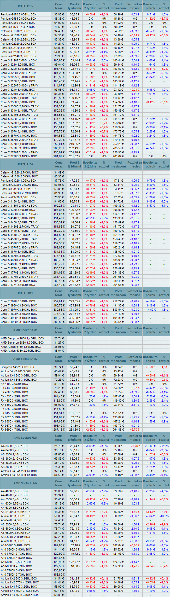The height and width of the screenshot is (597, 170).
Task: Click Pred 2 týždňami header in AMD Socket AM3
Action: 75,359
